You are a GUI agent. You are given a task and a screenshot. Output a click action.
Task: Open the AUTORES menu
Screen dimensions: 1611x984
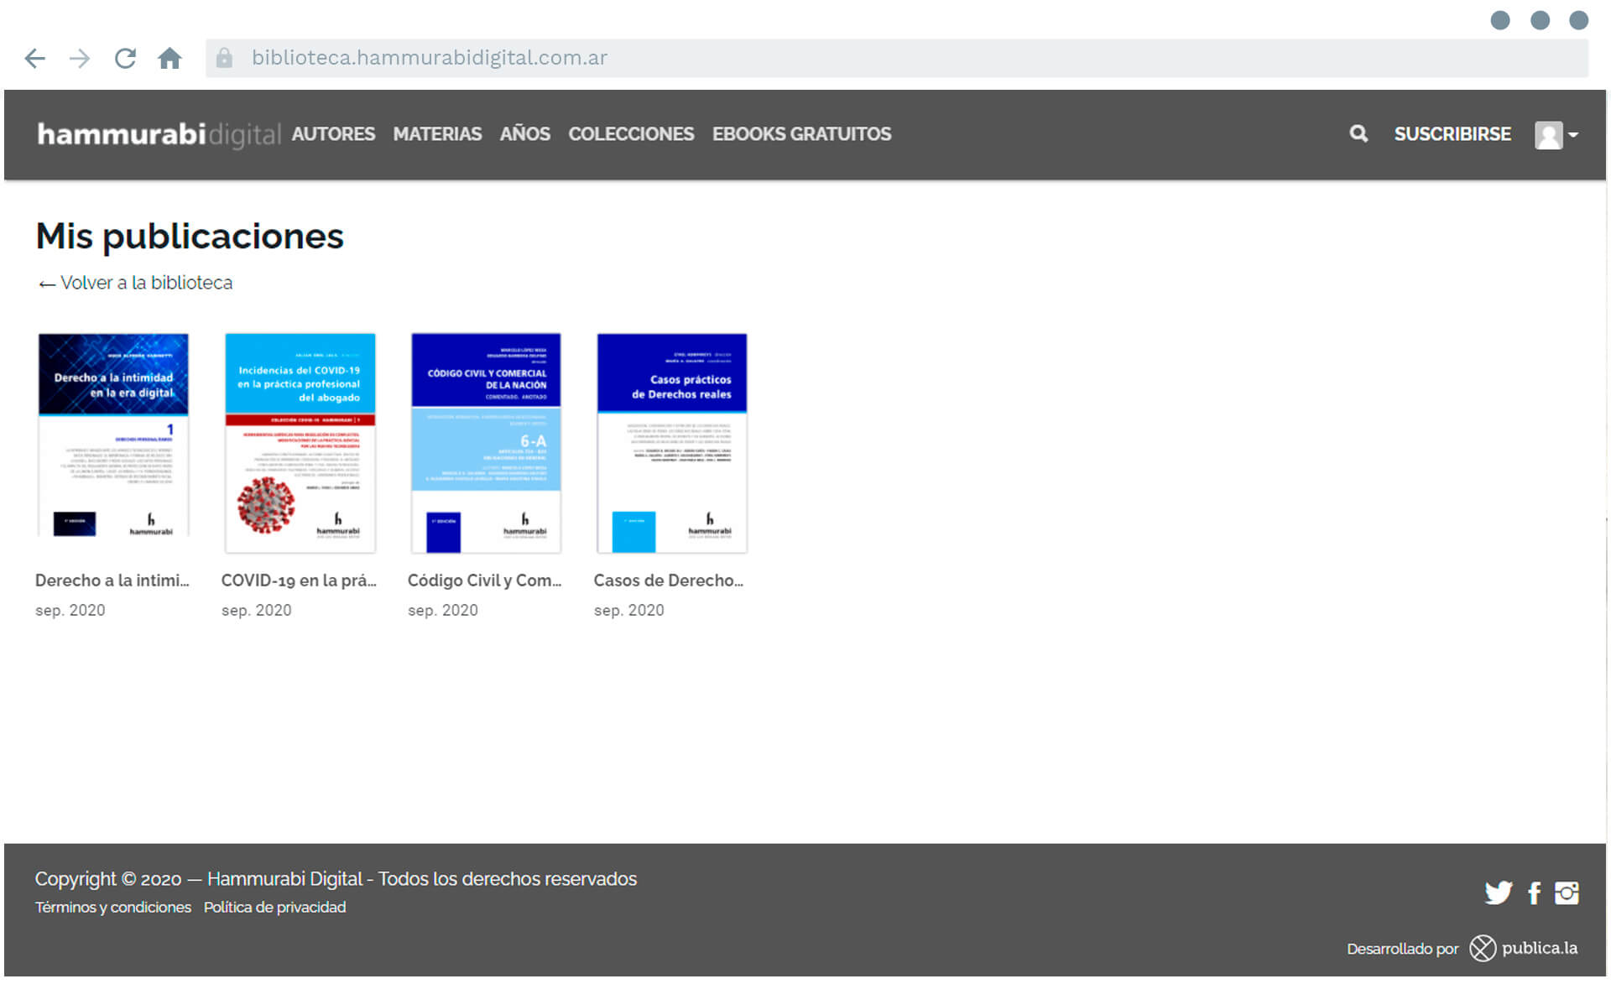(x=333, y=134)
